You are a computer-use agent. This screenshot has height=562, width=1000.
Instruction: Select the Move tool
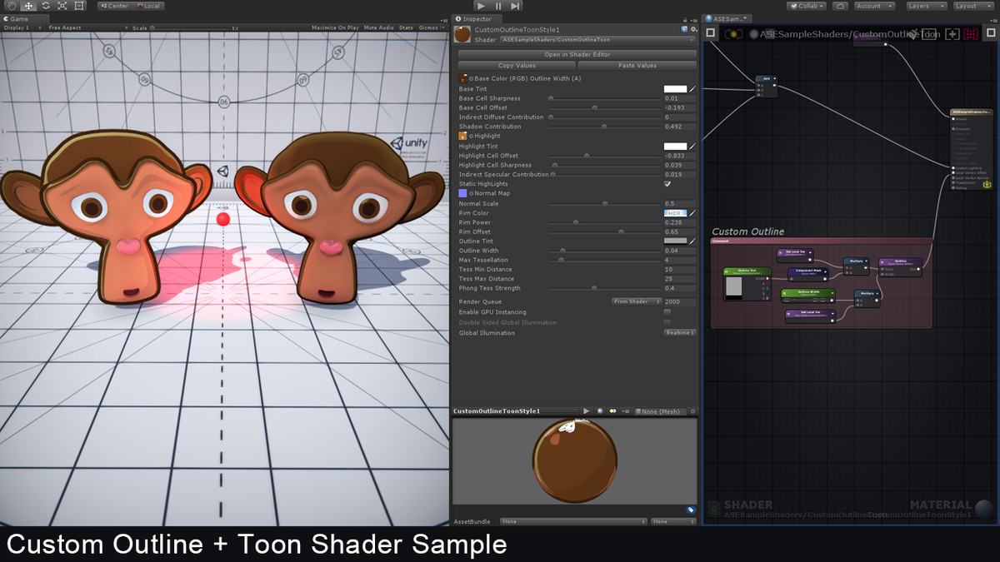click(28, 6)
